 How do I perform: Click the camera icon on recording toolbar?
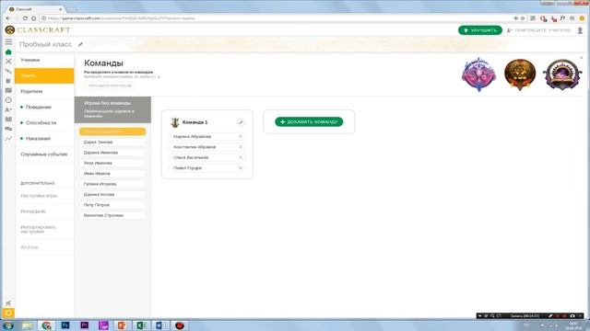tap(572, 316)
